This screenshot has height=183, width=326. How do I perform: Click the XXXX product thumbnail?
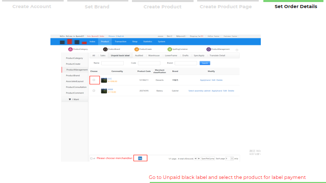coord(104,91)
